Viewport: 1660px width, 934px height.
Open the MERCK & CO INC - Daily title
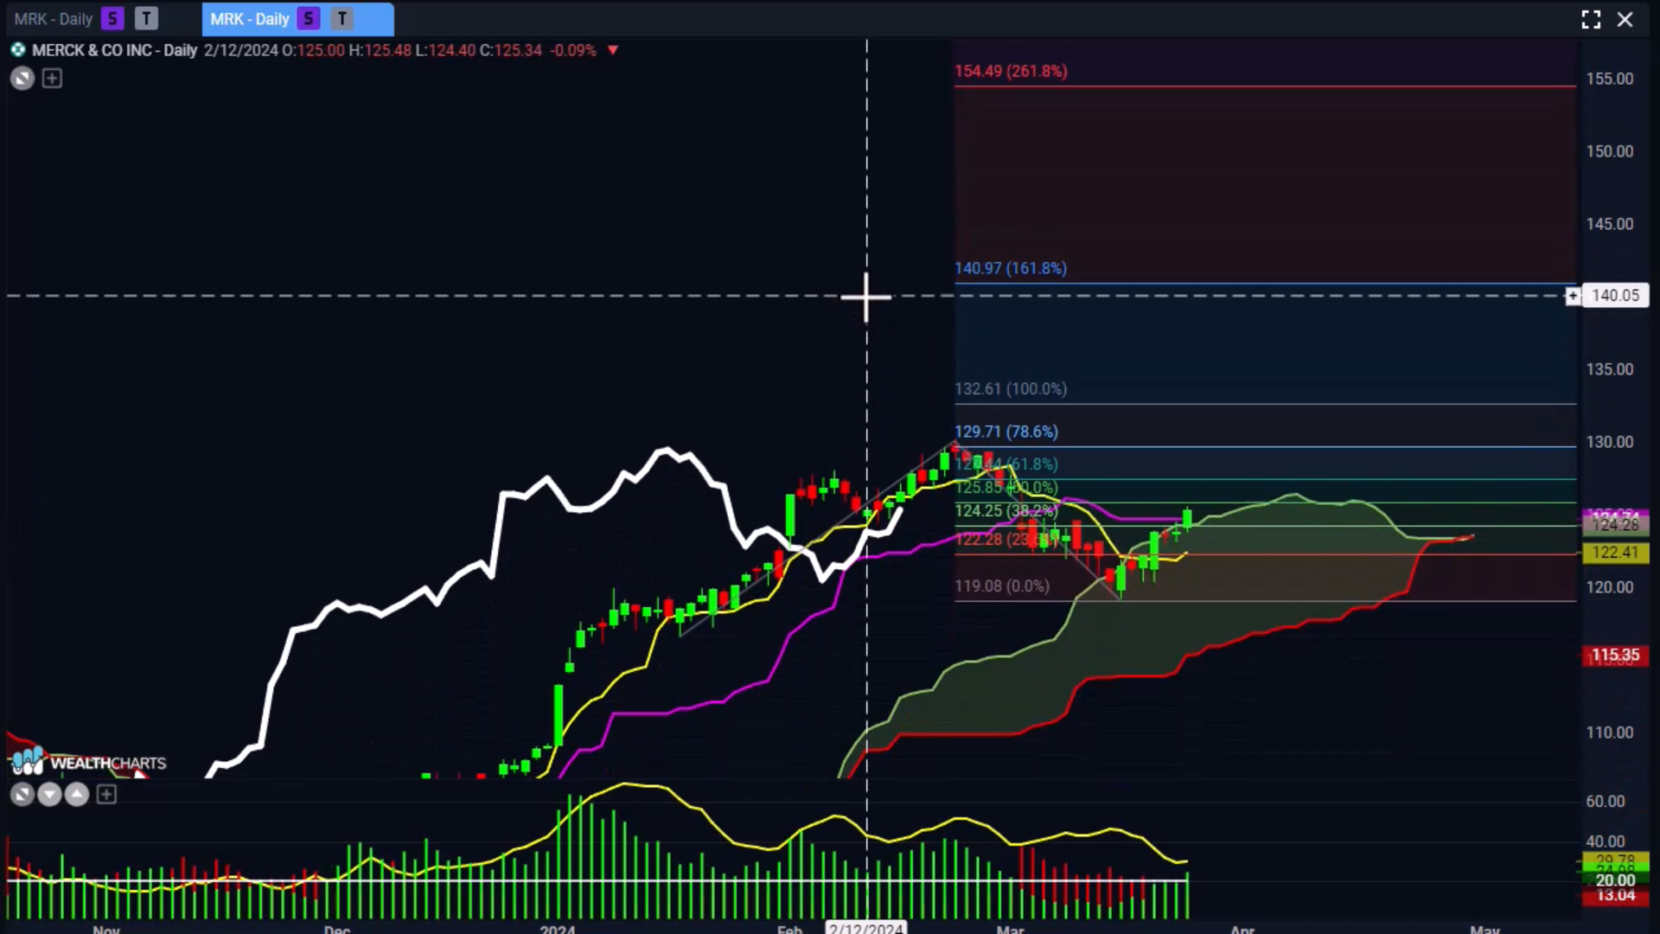coord(114,50)
